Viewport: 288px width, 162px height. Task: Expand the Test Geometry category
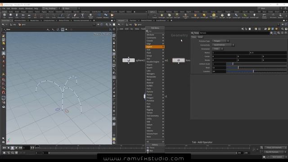point(155,116)
